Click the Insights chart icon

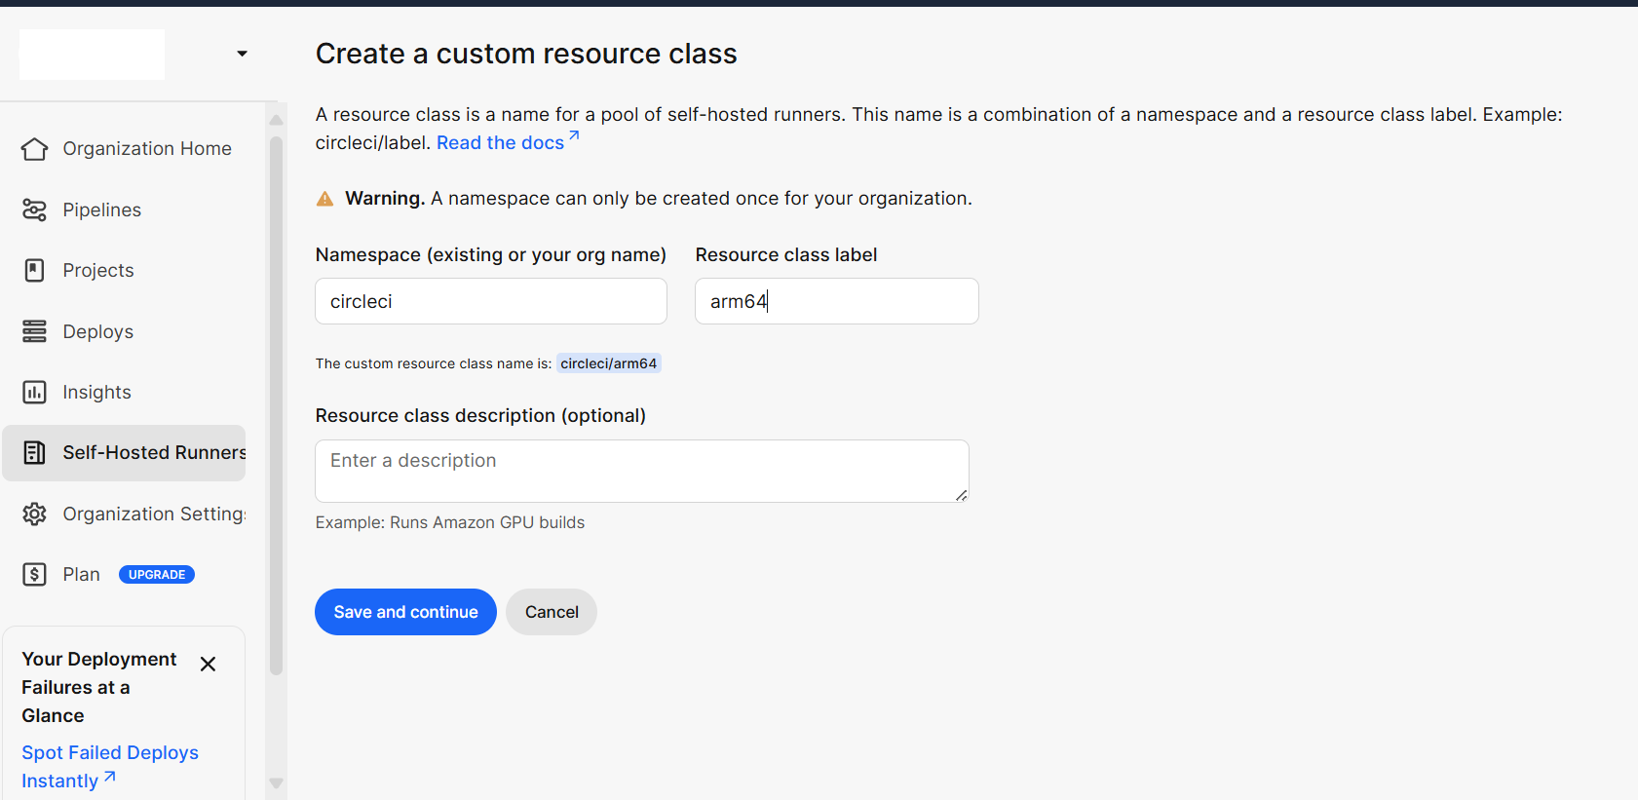coord(34,392)
